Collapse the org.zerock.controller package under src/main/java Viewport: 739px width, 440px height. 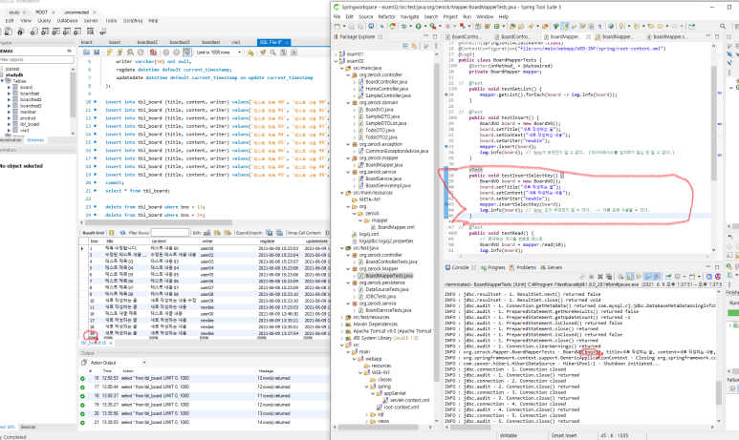(x=348, y=74)
